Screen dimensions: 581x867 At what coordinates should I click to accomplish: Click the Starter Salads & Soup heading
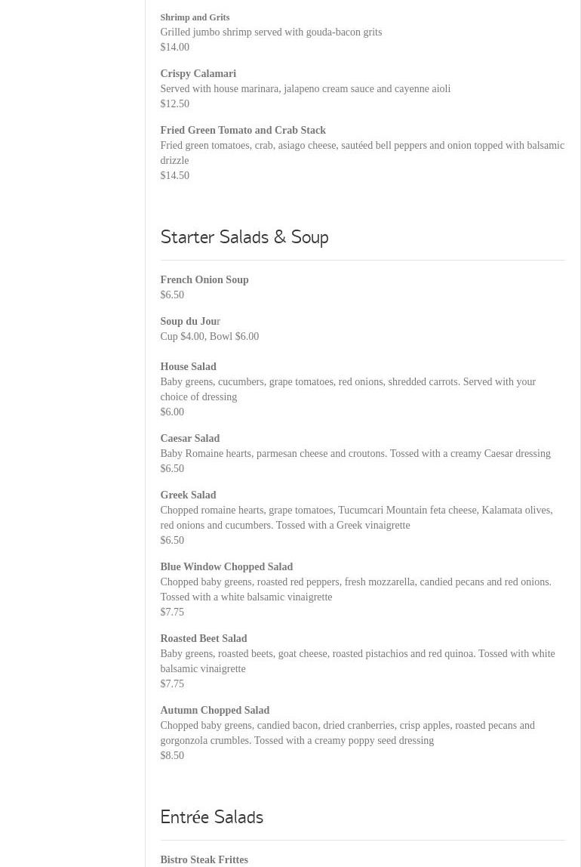point(244,237)
